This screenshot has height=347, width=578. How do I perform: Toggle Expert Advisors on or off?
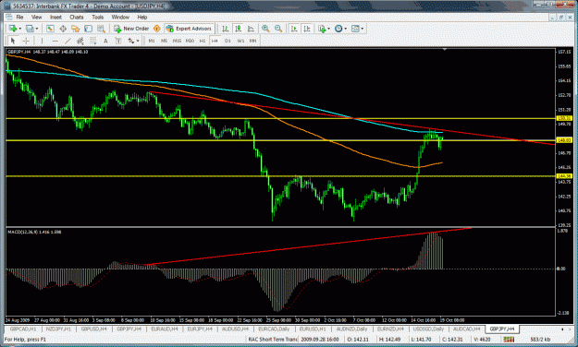click(x=190, y=29)
